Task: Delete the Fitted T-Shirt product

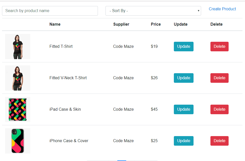Action: [220, 47]
